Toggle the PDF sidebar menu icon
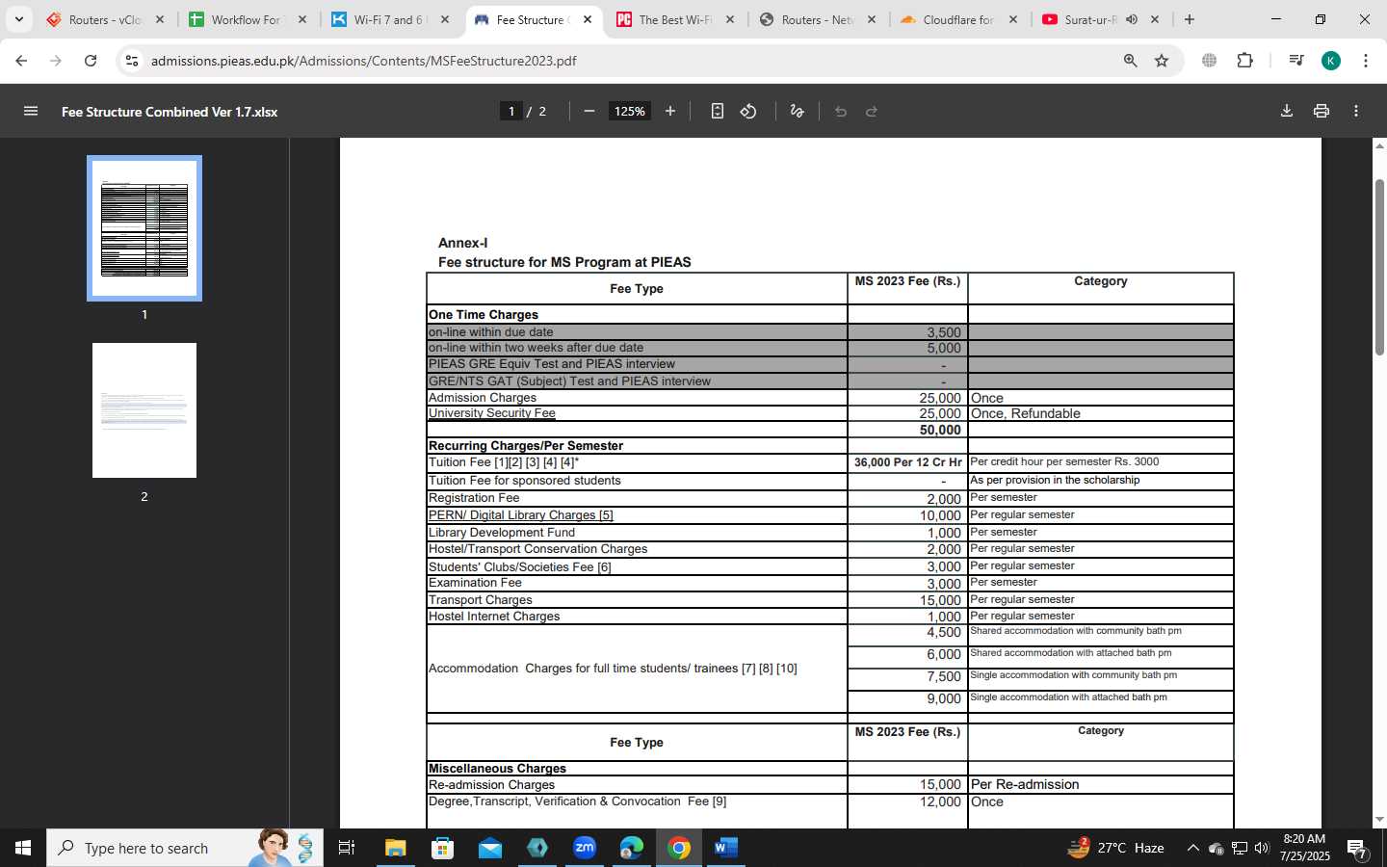Viewport: 1387px width, 867px height. pos(31,112)
